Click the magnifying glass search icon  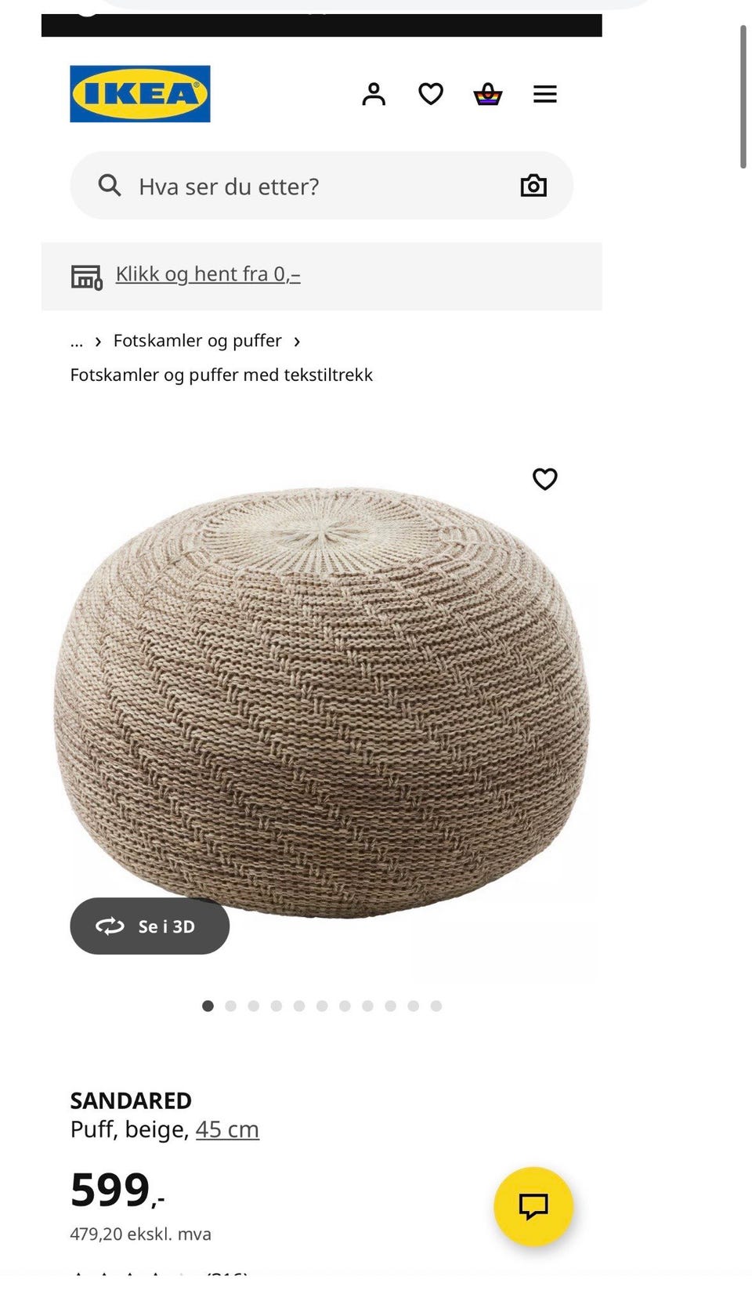click(110, 186)
